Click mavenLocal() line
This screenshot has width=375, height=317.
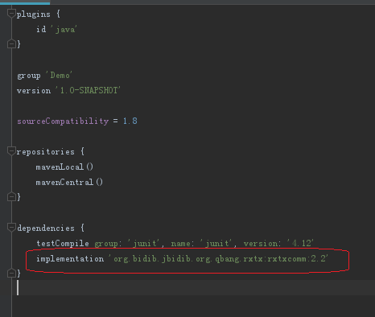(x=64, y=167)
